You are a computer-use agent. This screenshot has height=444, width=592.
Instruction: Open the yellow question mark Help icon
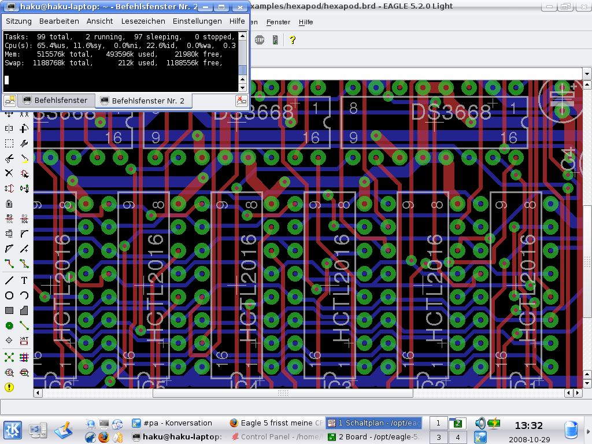[293, 40]
